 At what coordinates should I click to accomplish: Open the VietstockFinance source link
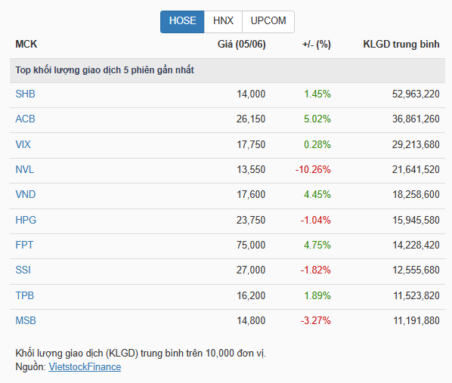tap(85, 367)
